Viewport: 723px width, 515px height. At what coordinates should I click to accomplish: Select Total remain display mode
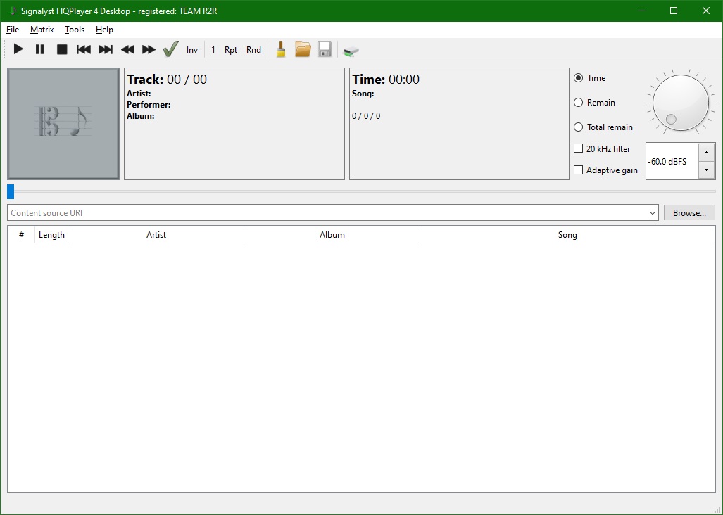click(578, 127)
